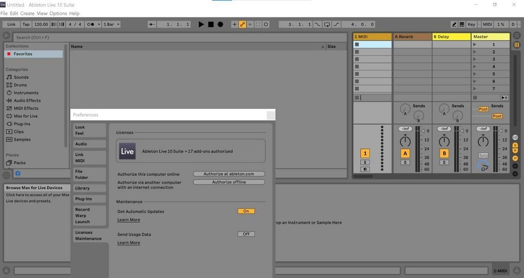Click the browser Search field
Image resolution: width=524 pixels, height=278 pixels.
180,37
